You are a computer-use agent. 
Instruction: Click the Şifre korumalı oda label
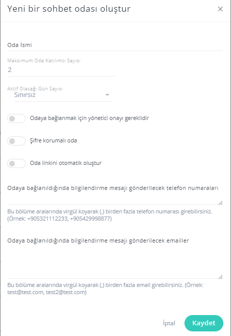[x=54, y=140]
